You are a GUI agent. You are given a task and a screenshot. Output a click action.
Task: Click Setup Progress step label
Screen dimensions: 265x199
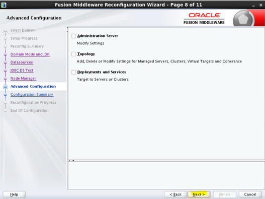click(x=24, y=38)
